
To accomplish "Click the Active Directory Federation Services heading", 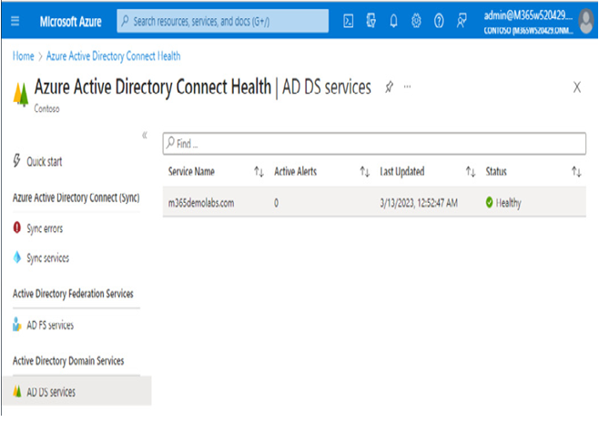I will click(x=73, y=294).
